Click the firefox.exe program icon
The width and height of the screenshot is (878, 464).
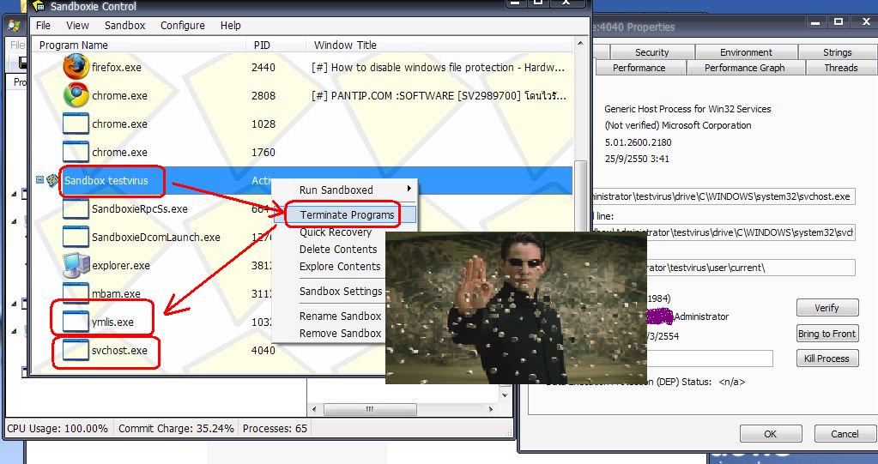pyautogui.click(x=76, y=67)
